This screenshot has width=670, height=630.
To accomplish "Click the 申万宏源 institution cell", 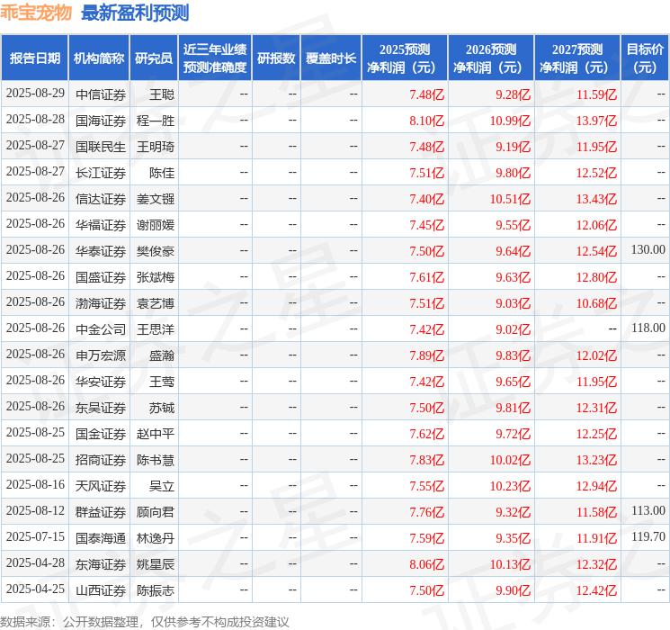I will click(101, 355).
